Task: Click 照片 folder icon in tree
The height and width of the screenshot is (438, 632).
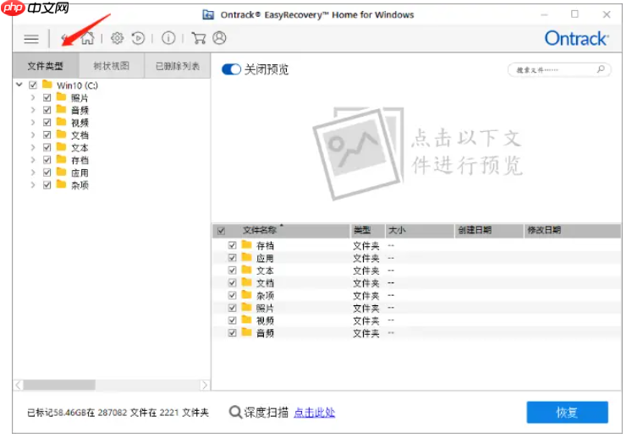Action: (61, 97)
